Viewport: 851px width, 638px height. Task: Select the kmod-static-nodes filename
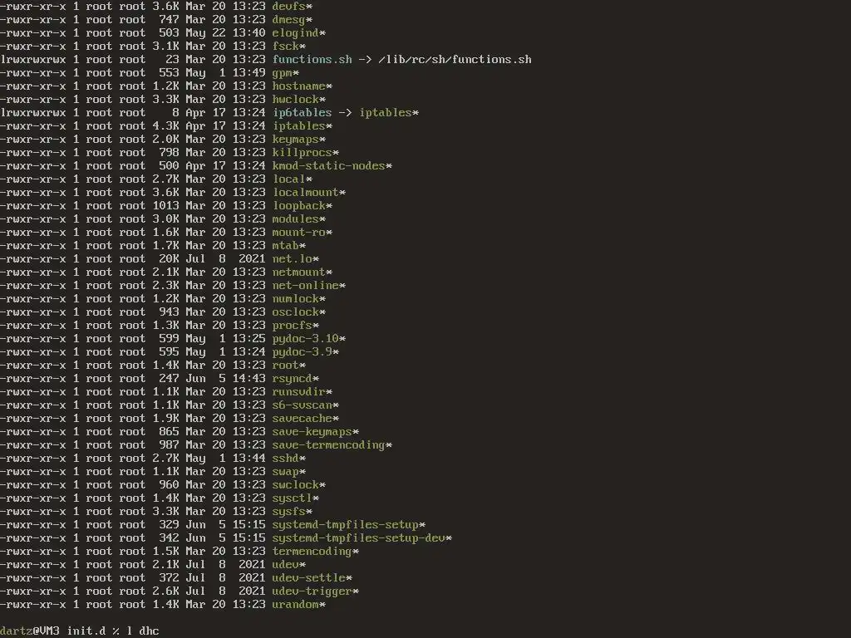(328, 166)
